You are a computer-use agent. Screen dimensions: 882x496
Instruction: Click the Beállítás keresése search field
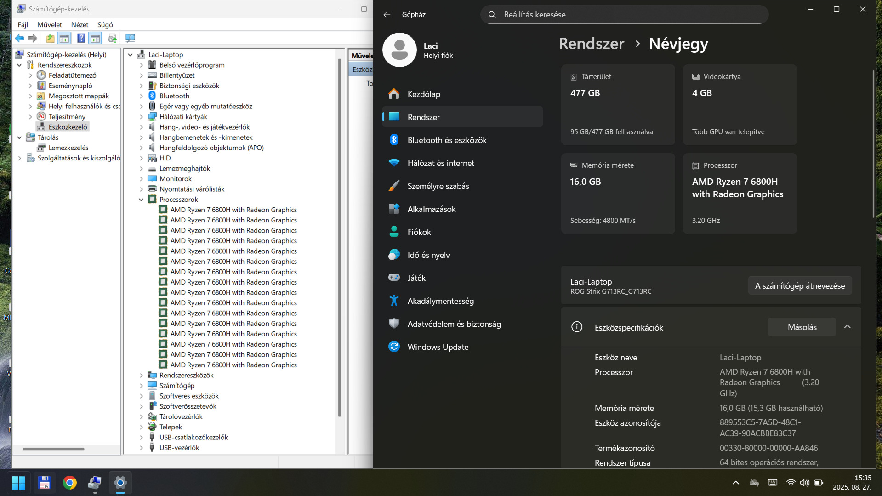[624, 15]
